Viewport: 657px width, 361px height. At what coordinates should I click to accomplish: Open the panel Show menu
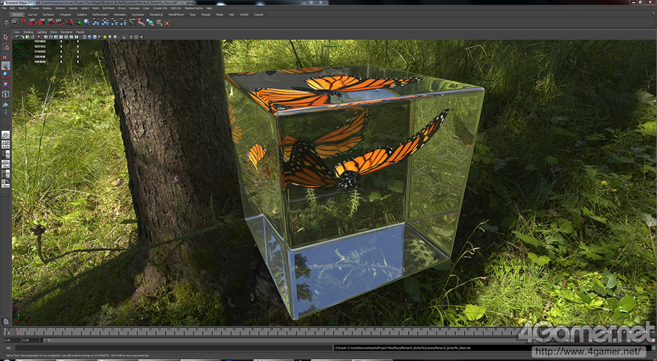(54, 32)
